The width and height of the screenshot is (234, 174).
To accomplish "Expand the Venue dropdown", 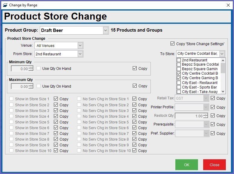I will (x=80, y=46).
